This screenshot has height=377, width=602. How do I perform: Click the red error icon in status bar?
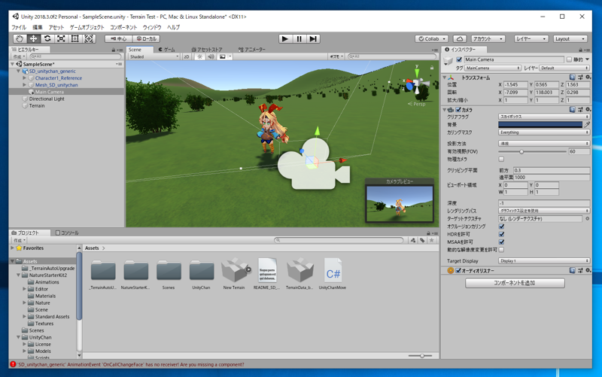tap(13, 364)
